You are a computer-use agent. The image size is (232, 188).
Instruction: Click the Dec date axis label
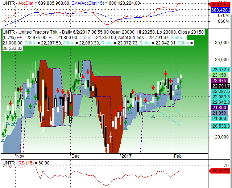[75, 156]
